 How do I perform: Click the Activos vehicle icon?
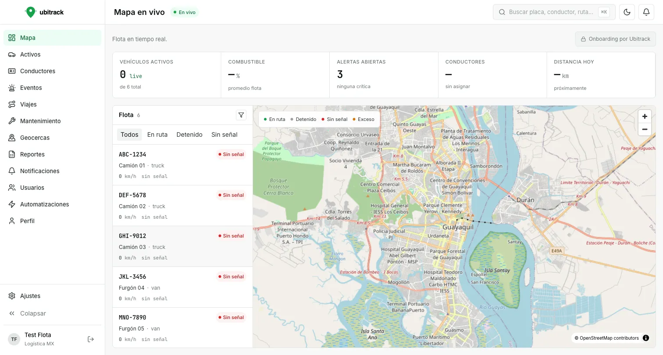[x=12, y=54]
